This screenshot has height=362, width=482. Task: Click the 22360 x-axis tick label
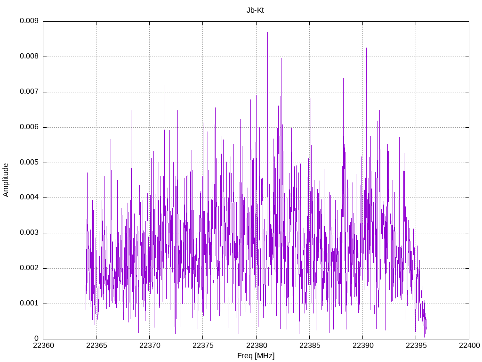click(x=43, y=346)
